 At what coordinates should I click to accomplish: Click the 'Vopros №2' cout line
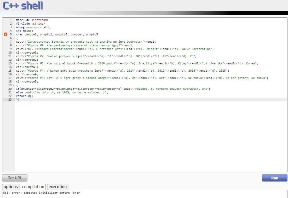pos(106,56)
